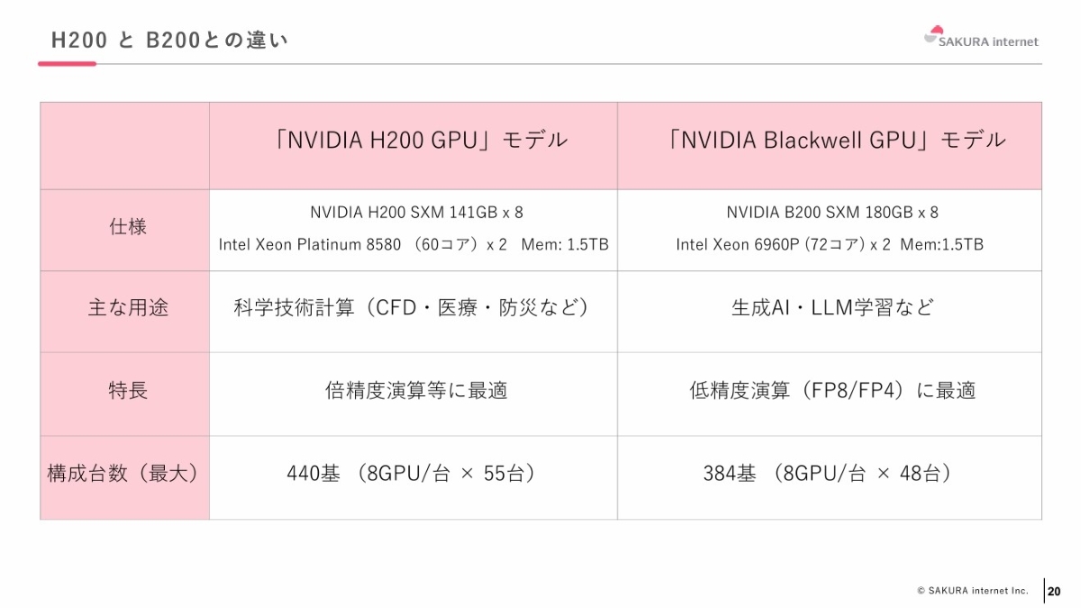Select the 倍精度演算等に最適 cell
This screenshot has width=1081, height=608.
pos(416,391)
